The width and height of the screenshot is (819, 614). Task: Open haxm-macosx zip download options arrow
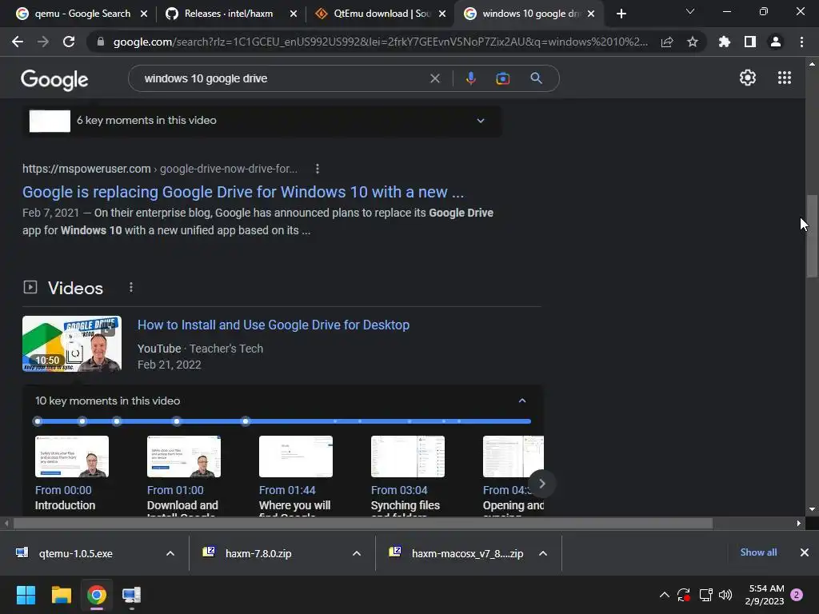(x=543, y=553)
